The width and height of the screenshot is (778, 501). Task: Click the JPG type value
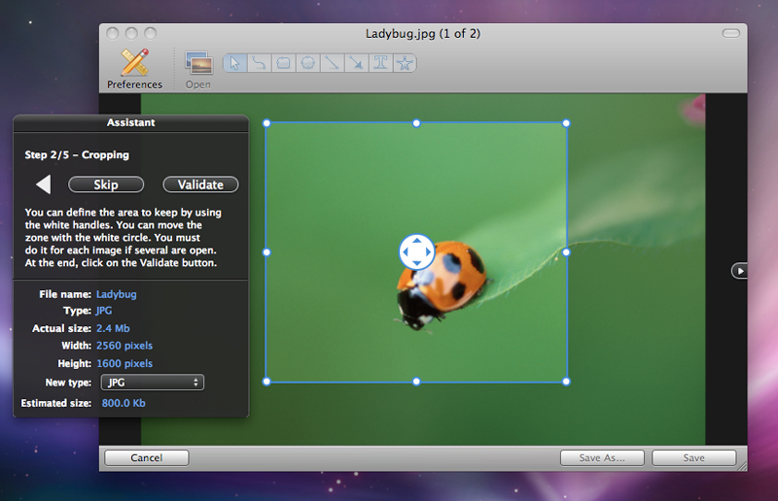click(104, 311)
